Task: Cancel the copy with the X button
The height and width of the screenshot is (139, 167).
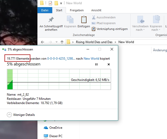Action: point(109,64)
